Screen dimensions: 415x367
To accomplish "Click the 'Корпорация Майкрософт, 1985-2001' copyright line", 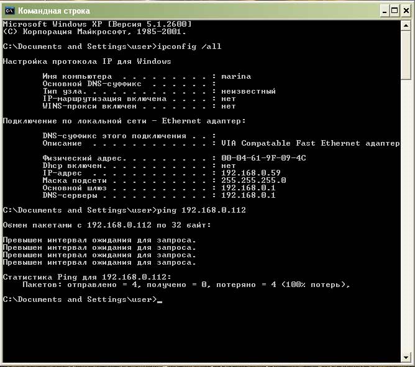I will [x=94, y=32].
